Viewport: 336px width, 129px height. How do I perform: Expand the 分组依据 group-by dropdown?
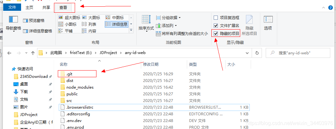[x=168, y=18]
